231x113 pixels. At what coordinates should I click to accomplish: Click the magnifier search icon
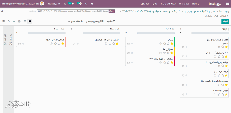[2, 11]
